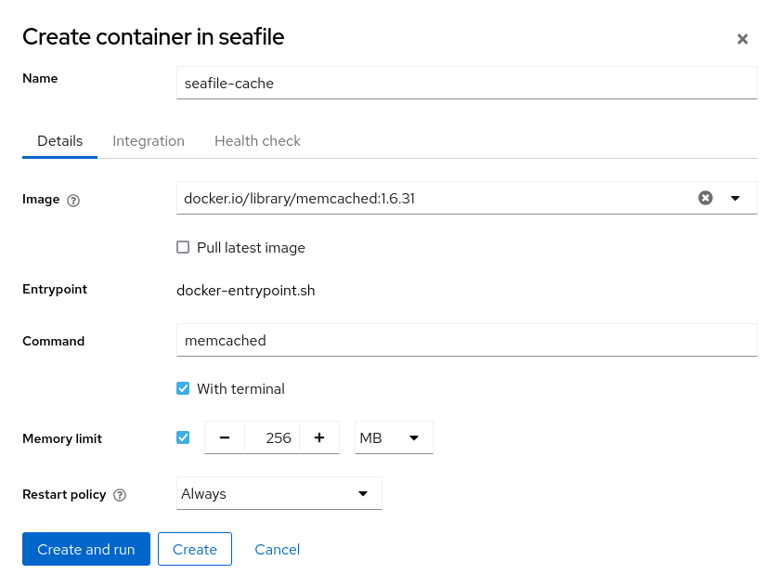778x587 pixels.
Task: Decrease memory limit with the minus button
Action: tap(225, 438)
